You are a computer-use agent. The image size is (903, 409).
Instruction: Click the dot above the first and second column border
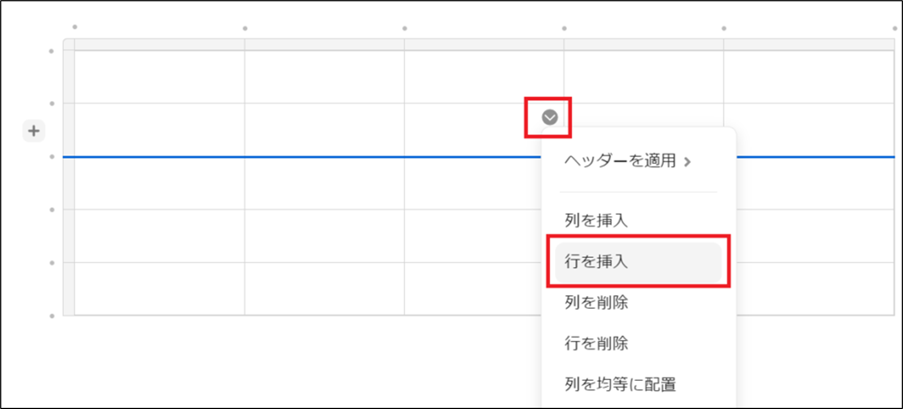pyautogui.click(x=245, y=28)
